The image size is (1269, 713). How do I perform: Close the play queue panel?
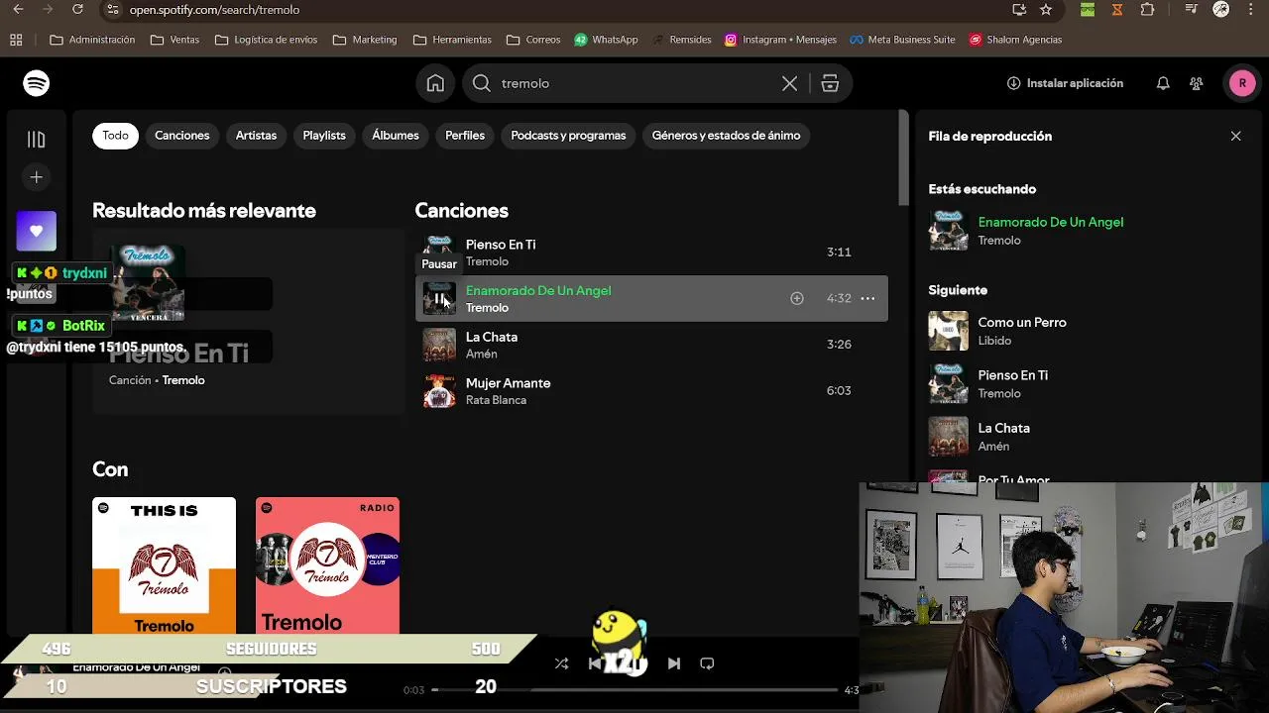pyautogui.click(x=1235, y=136)
